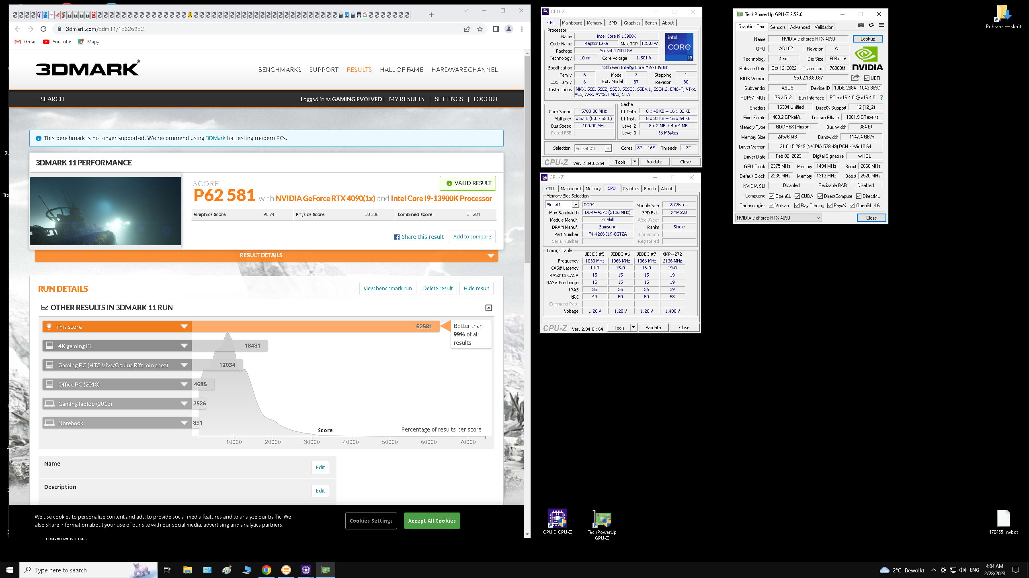Open the Benchmarks menu on 3DMark site

(280, 70)
